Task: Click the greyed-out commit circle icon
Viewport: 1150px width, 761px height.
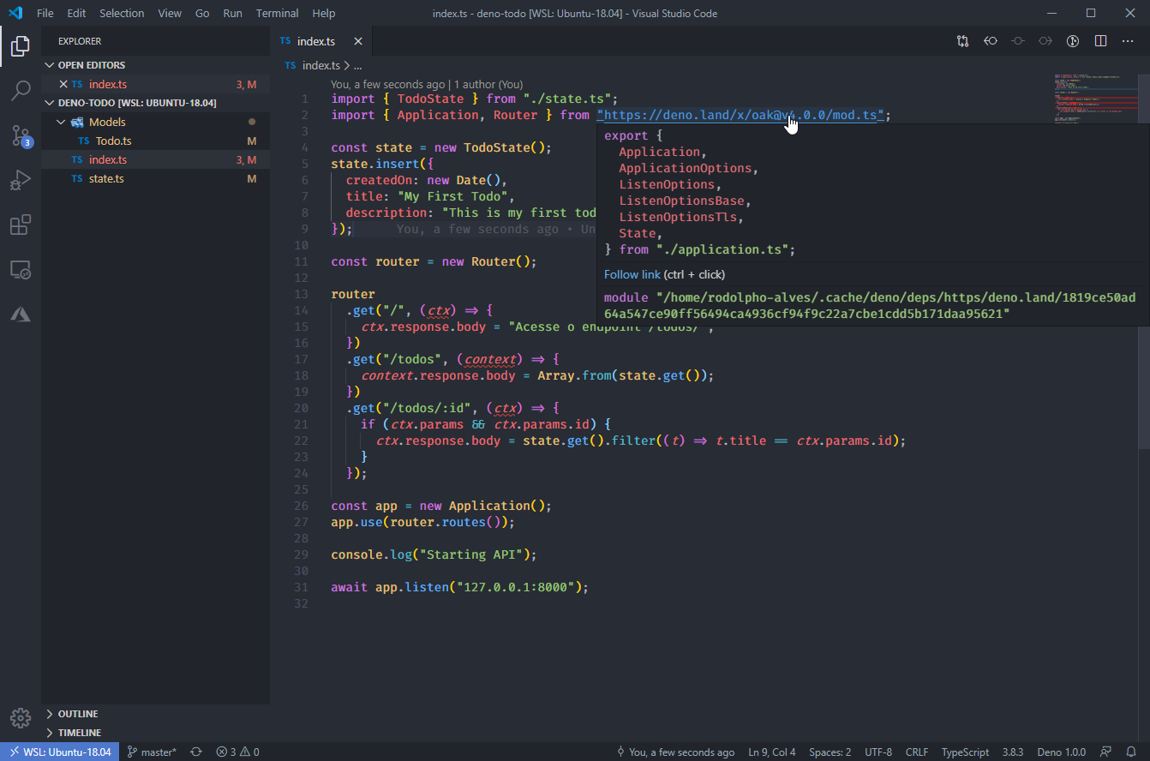Action: pyautogui.click(x=1018, y=41)
